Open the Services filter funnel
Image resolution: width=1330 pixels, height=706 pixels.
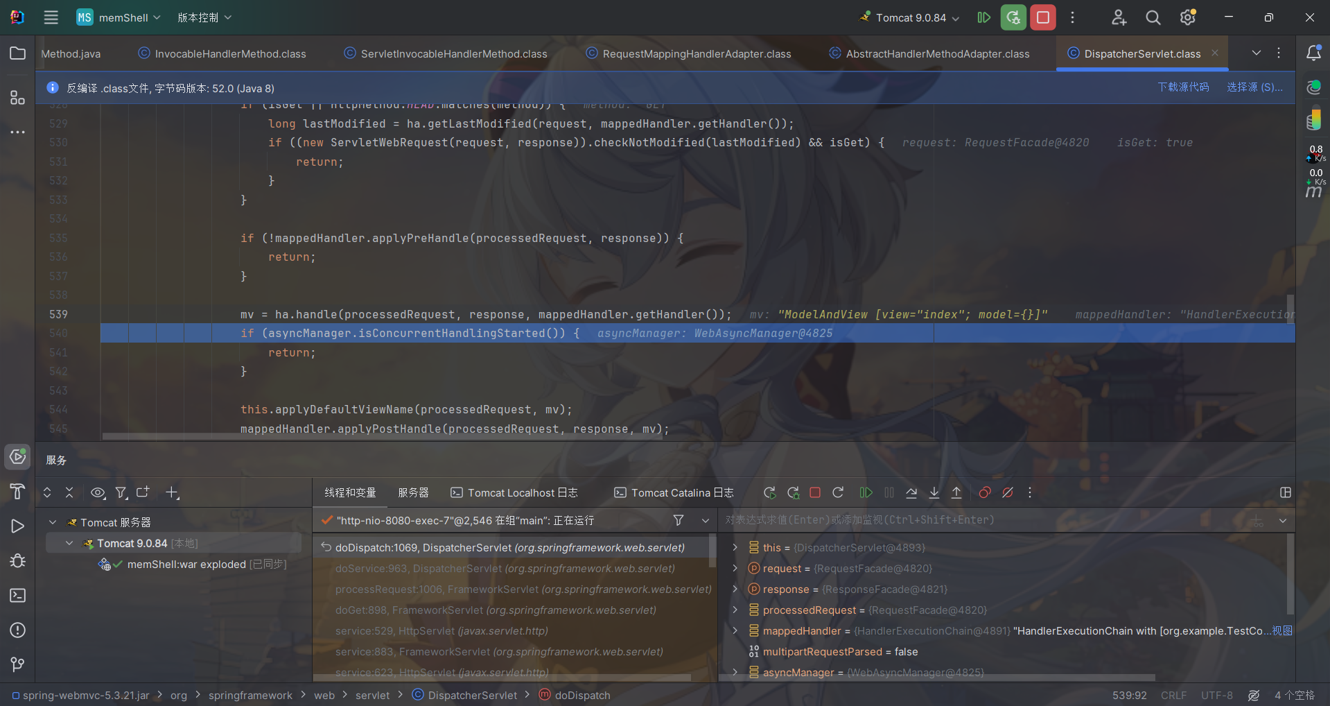tap(121, 492)
